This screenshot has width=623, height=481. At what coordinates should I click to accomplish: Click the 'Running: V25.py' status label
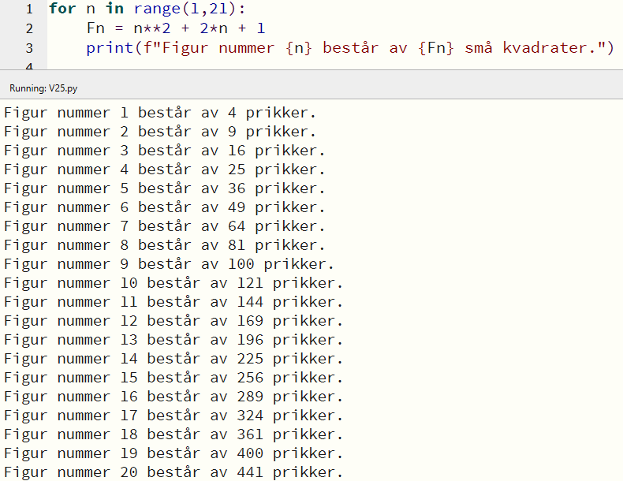tap(43, 89)
